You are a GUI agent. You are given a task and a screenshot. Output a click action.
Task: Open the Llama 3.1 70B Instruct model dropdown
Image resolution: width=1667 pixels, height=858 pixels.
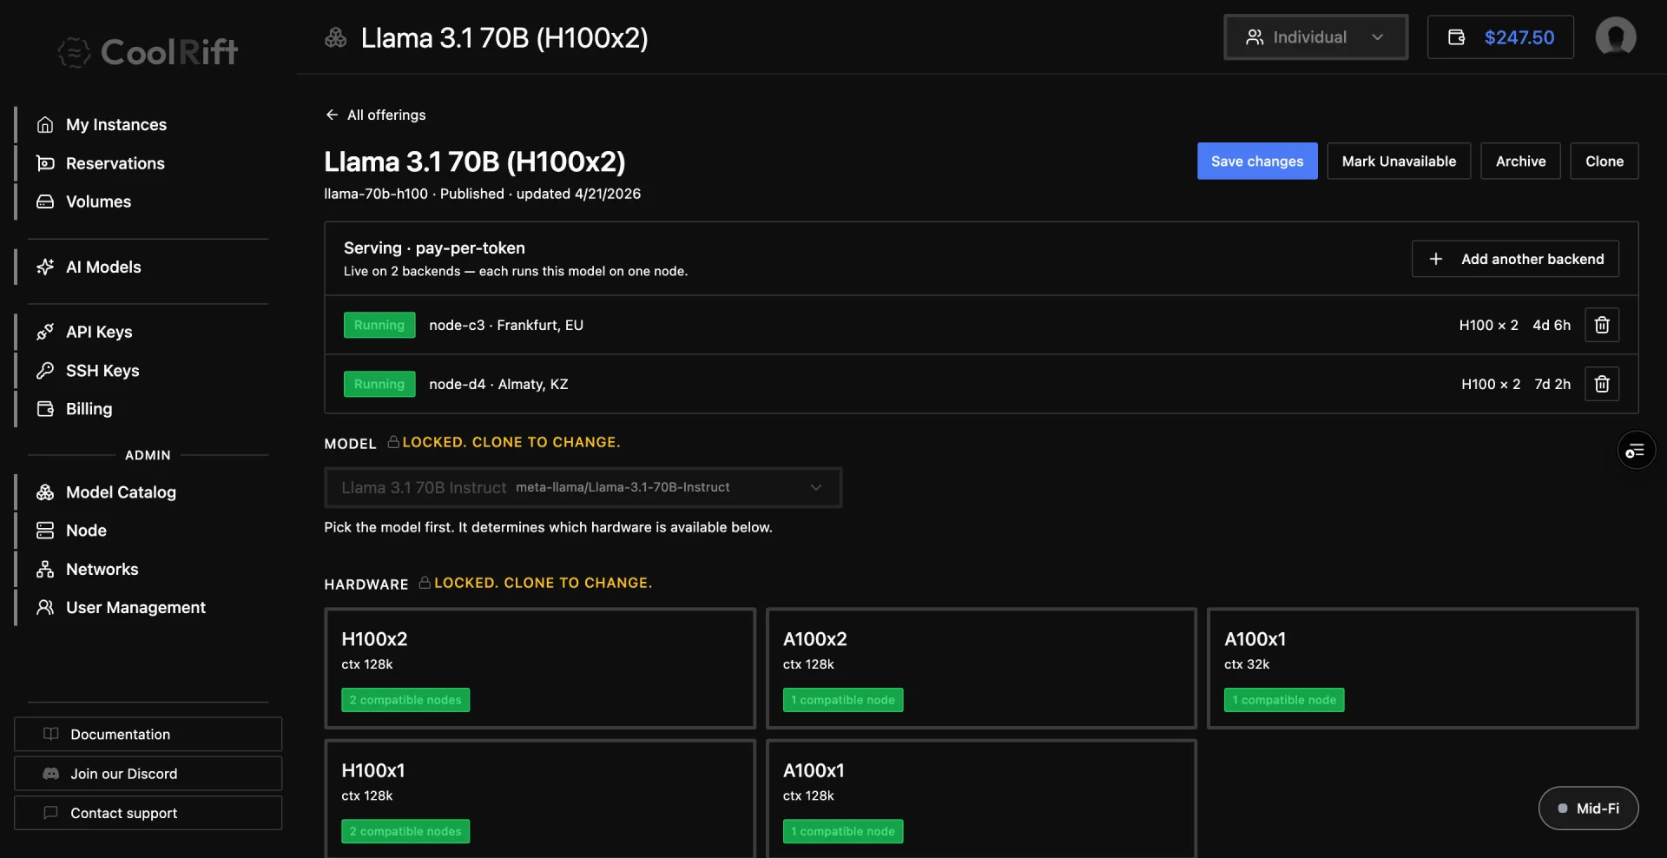tap(583, 487)
